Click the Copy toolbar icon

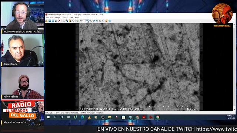coord(67,21)
